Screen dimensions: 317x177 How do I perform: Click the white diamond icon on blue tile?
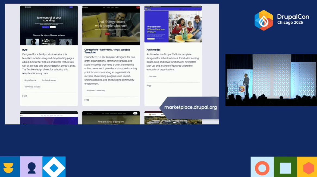54,167
